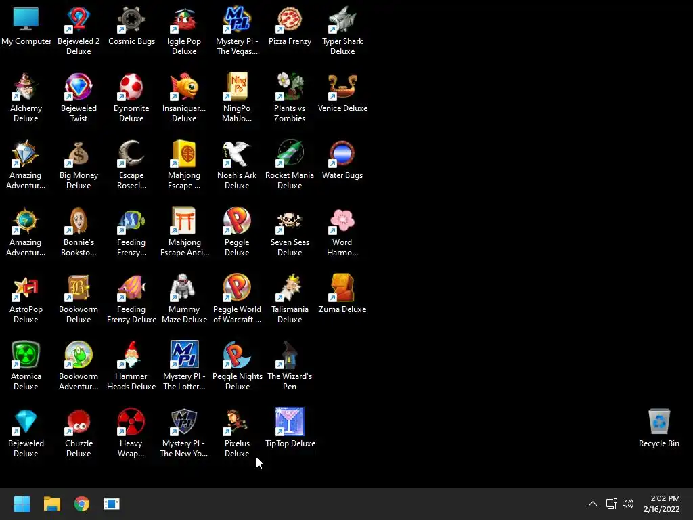693x520 pixels.
Task: Click the Atomica Deluxe radiation icon
Action: pyautogui.click(x=26, y=355)
